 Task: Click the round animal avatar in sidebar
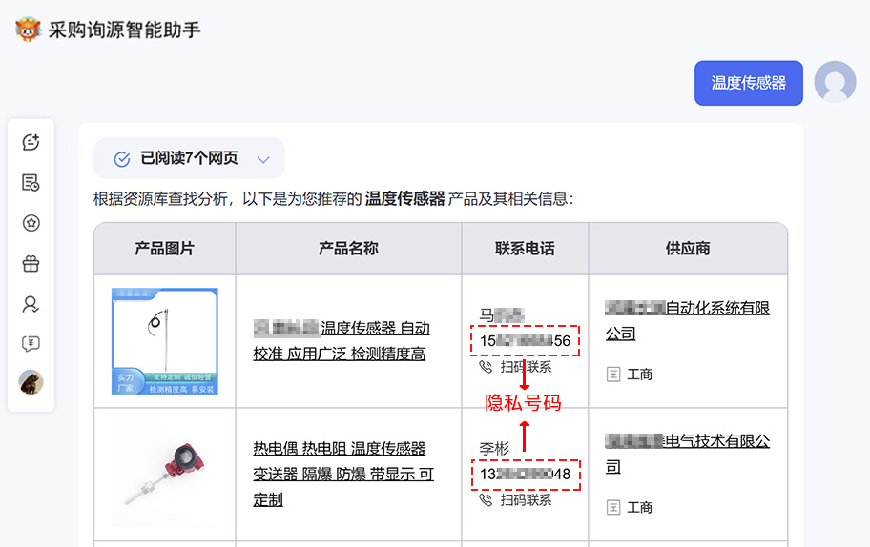coord(31,383)
